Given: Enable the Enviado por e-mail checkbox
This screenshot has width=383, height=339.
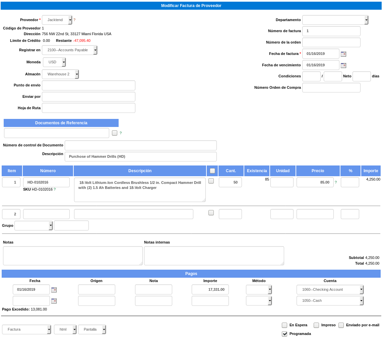Looking at the screenshot, I should (x=341, y=325).
